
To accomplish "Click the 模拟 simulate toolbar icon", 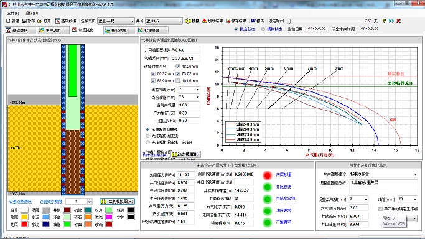I will tap(188, 21).
